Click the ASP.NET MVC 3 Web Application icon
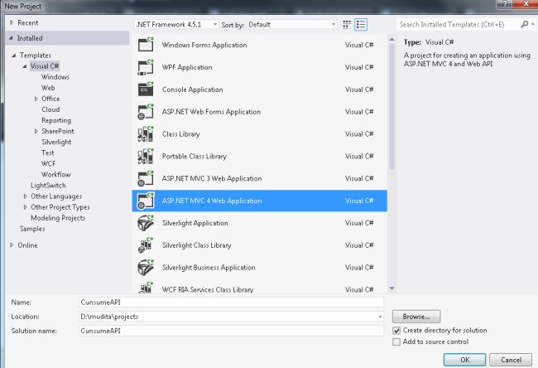The image size is (538, 368). pos(146,179)
